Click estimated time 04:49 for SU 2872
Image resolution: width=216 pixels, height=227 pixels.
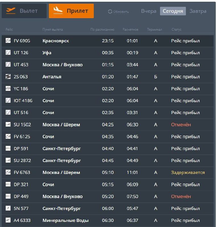click(132, 161)
